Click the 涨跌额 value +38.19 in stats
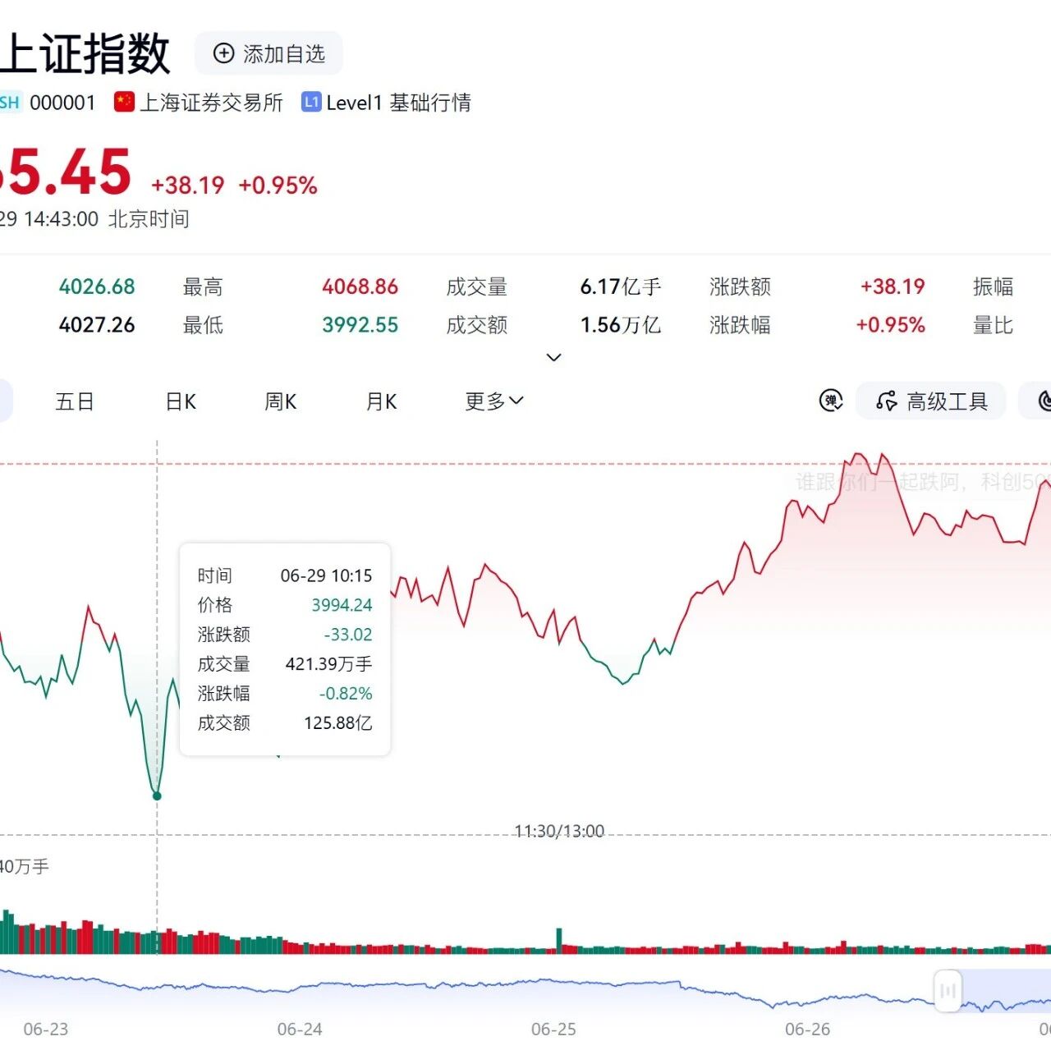The height and width of the screenshot is (1050, 1051). click(x=893, y=287)
